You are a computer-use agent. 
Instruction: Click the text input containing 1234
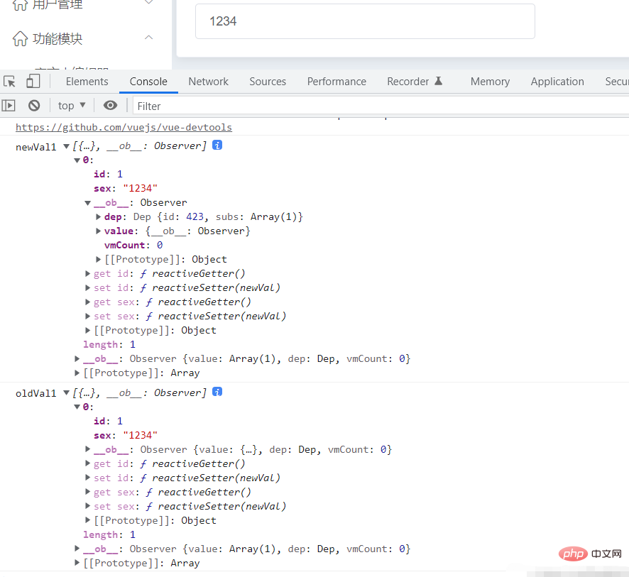(x=364, y=21)
